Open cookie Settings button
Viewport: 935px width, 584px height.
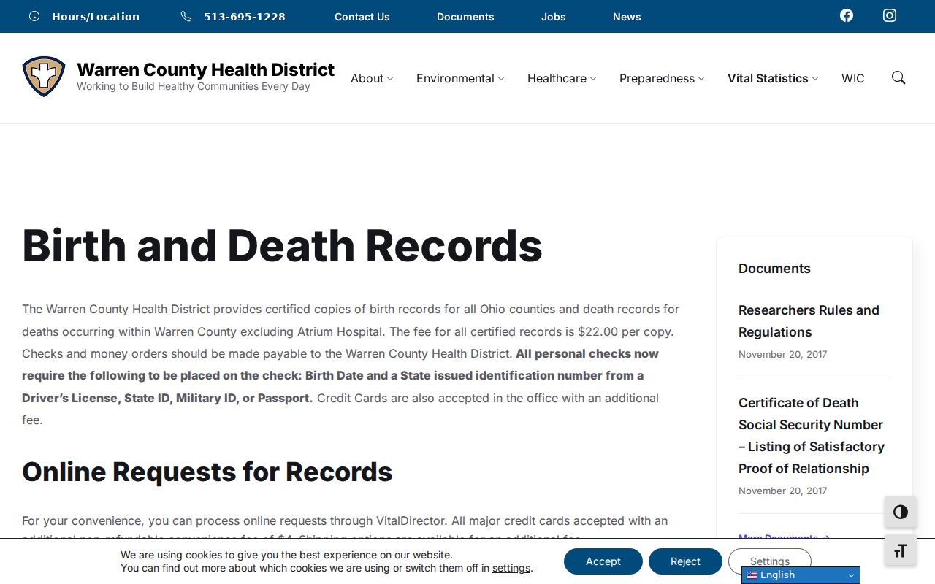770,561
